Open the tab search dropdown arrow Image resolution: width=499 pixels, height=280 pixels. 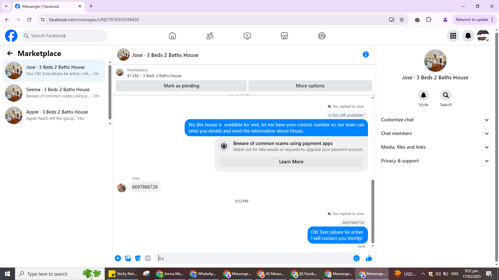click(x=6, y=6)
